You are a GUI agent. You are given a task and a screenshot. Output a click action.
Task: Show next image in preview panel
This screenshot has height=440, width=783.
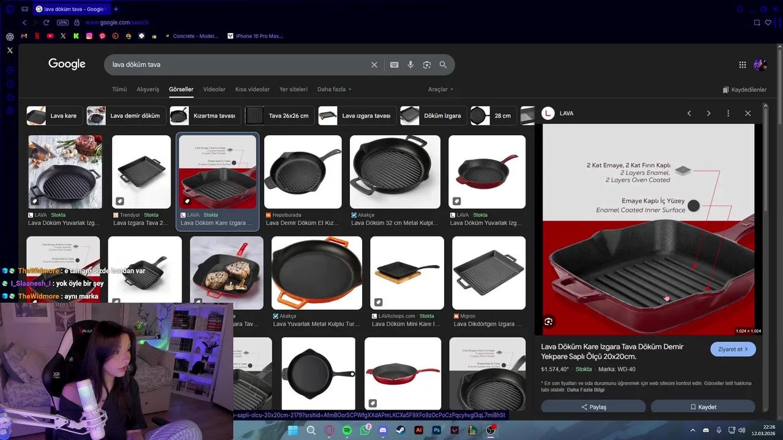coord(708,113)
